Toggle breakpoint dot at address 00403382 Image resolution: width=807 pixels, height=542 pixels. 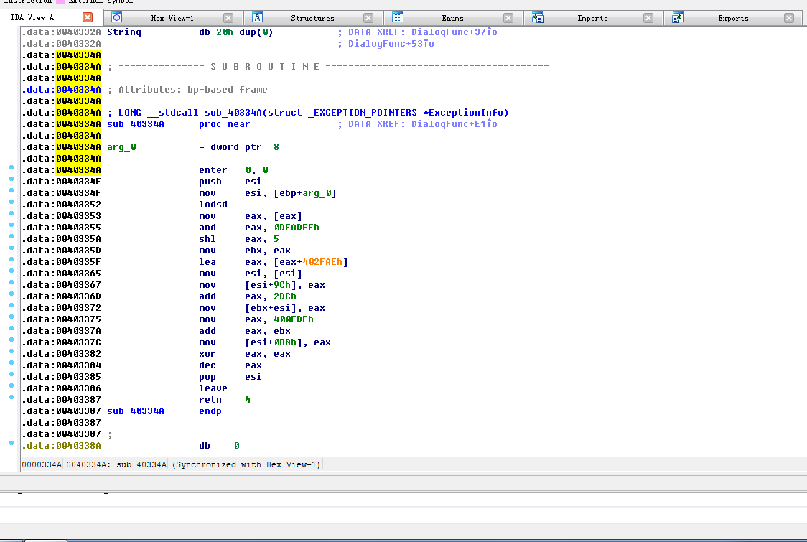click(11, 351)
